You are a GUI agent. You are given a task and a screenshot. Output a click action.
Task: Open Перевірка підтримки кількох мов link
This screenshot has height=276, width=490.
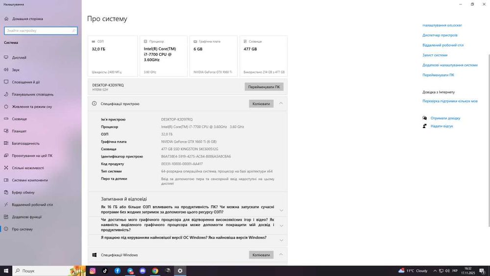[450, 101]
